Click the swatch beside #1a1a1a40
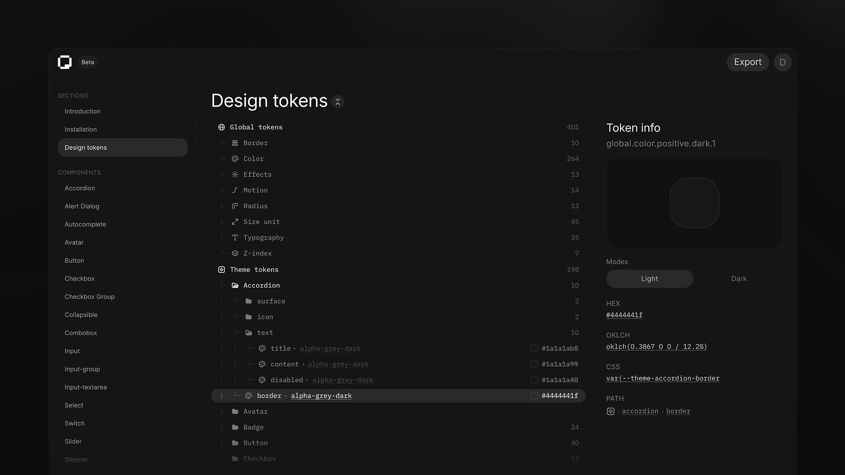Image resolution: width=845 pixels, height=475 pixels. click(x=534, y=380)
